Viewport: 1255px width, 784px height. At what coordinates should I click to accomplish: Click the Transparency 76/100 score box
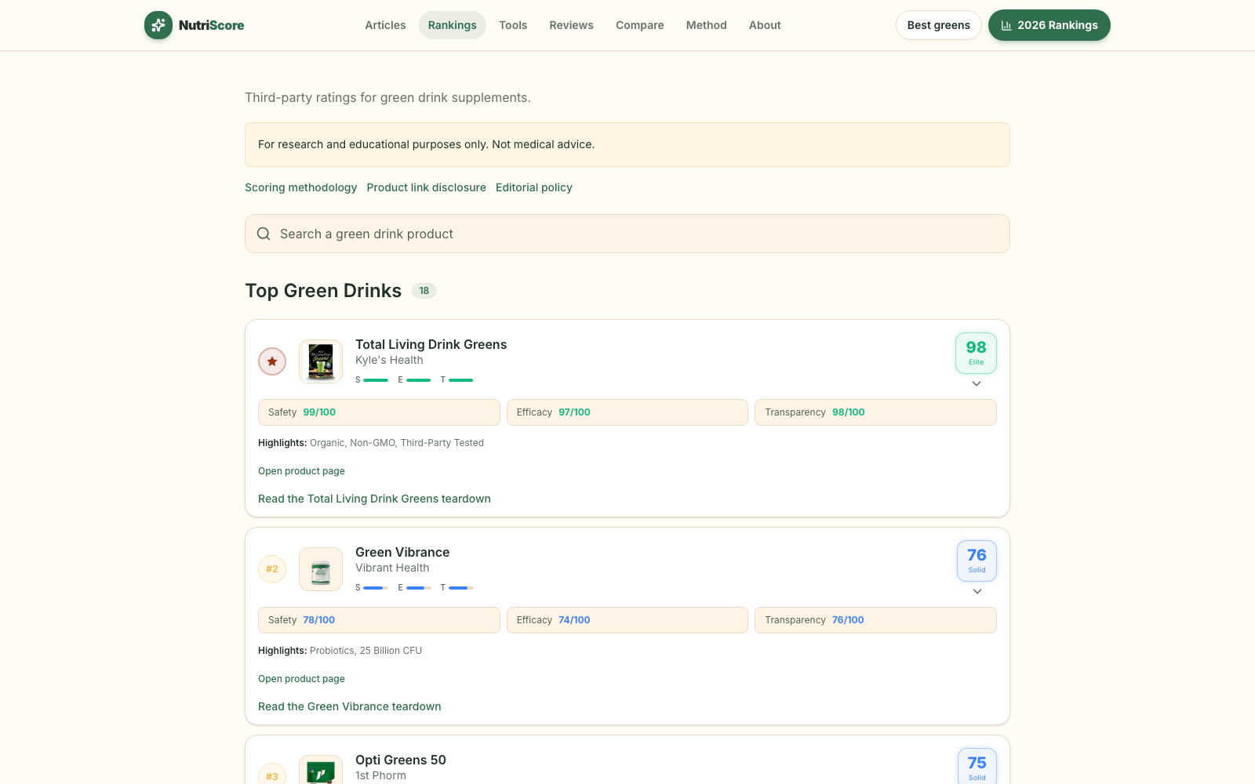point(875,620)
